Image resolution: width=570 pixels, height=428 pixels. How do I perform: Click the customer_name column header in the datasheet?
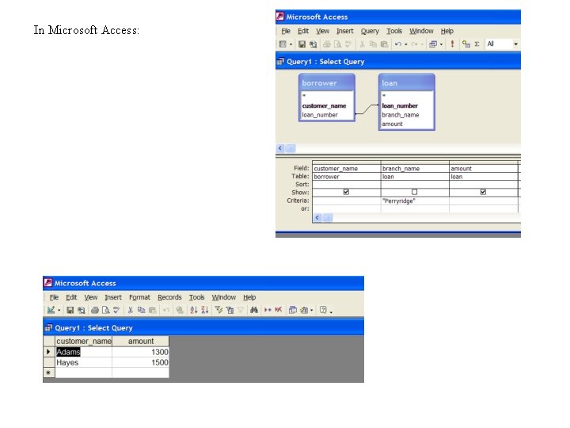point(84,341)
